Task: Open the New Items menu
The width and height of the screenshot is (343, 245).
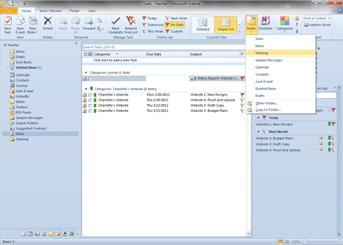Action: pyautogui.click(x=33, y=25)
